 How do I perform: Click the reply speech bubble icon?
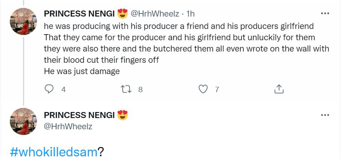[49, 89]
